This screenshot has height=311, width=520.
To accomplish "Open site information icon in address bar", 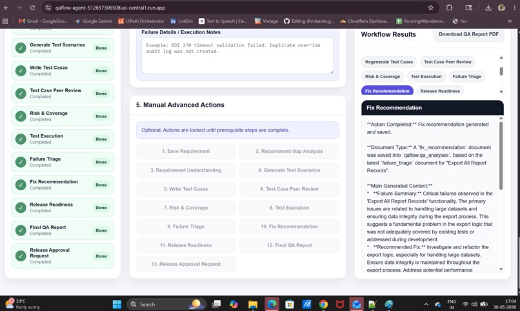I will tap(48, 8).
